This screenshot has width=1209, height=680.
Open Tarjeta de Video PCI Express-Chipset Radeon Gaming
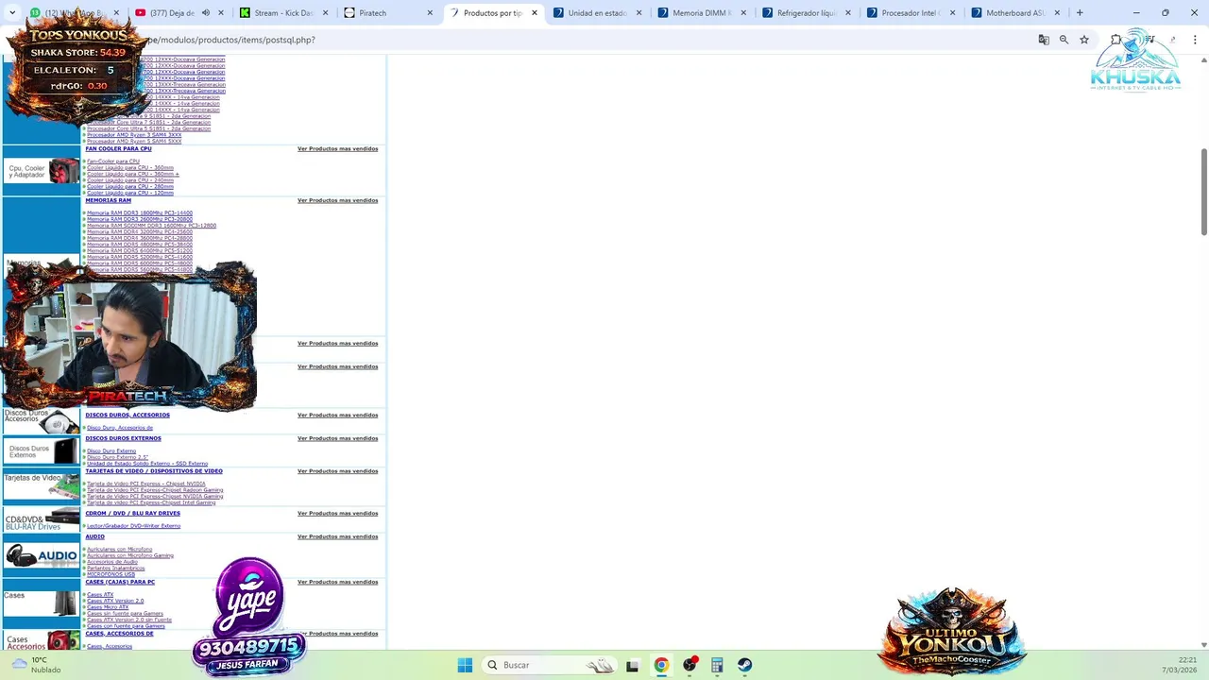tap(155, 490)
